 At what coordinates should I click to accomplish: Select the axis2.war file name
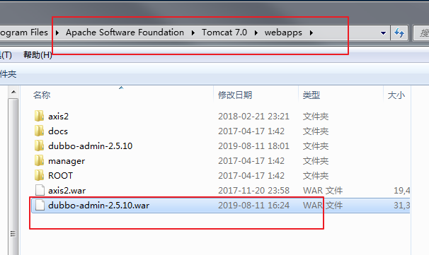(67, 191)
